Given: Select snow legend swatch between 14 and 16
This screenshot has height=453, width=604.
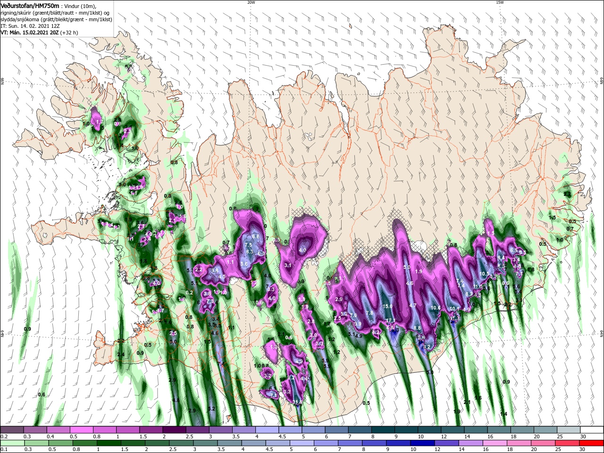Looking at the screenshot, I should coord(476,430).
